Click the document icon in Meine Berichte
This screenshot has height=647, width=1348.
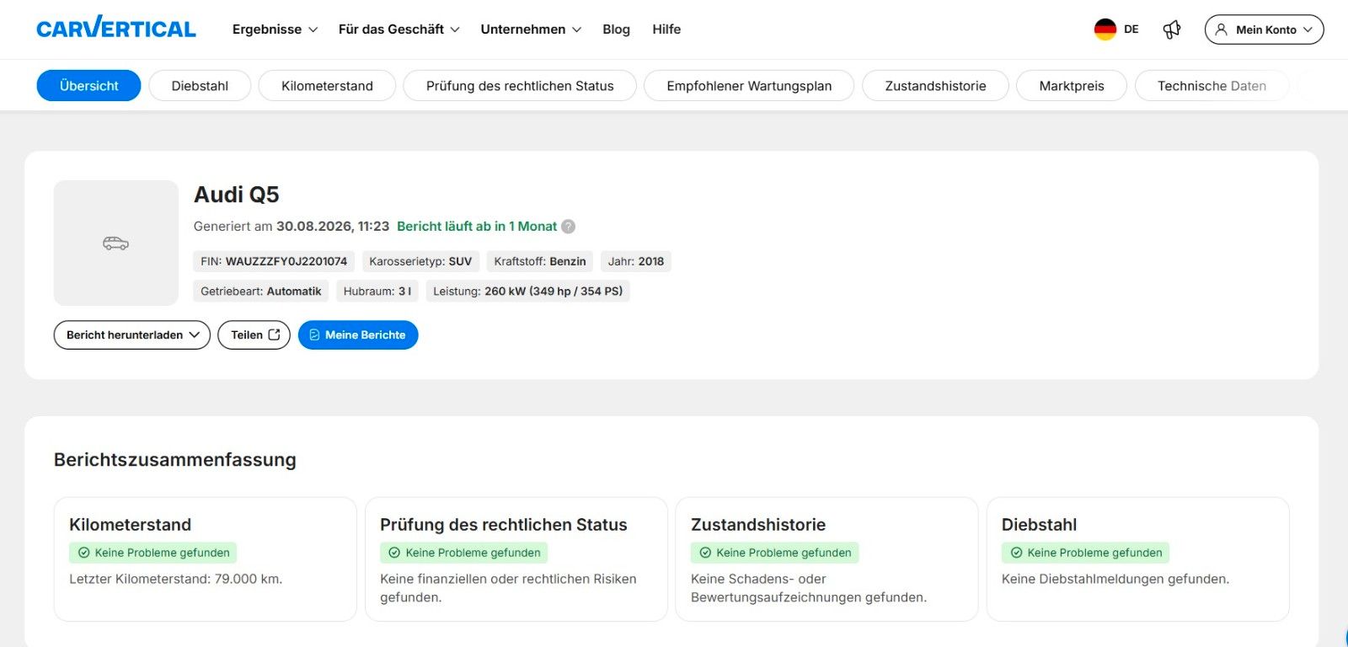click(314, 334)
